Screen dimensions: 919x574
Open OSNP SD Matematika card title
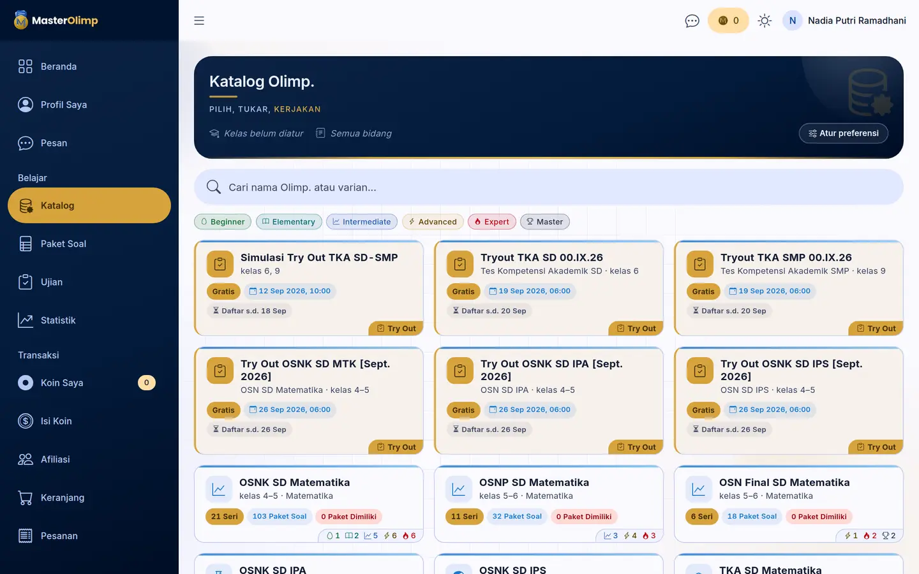pyautogui.click(x=534, y=483)
